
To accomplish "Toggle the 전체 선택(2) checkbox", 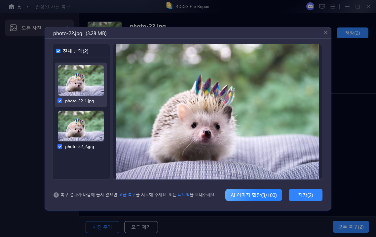I will (x=58, y=51).
